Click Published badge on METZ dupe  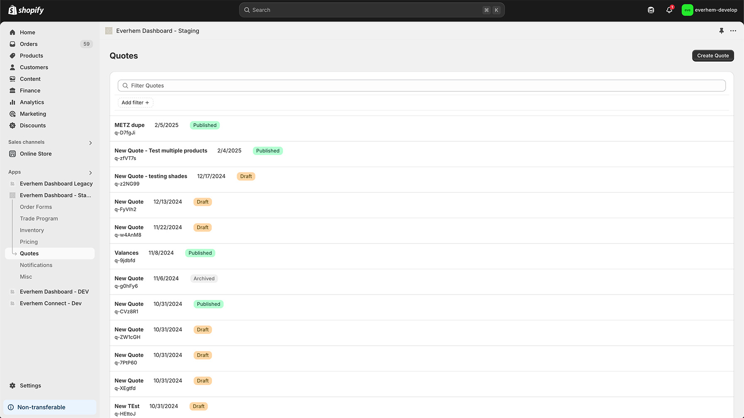click(x=205, y=125)
